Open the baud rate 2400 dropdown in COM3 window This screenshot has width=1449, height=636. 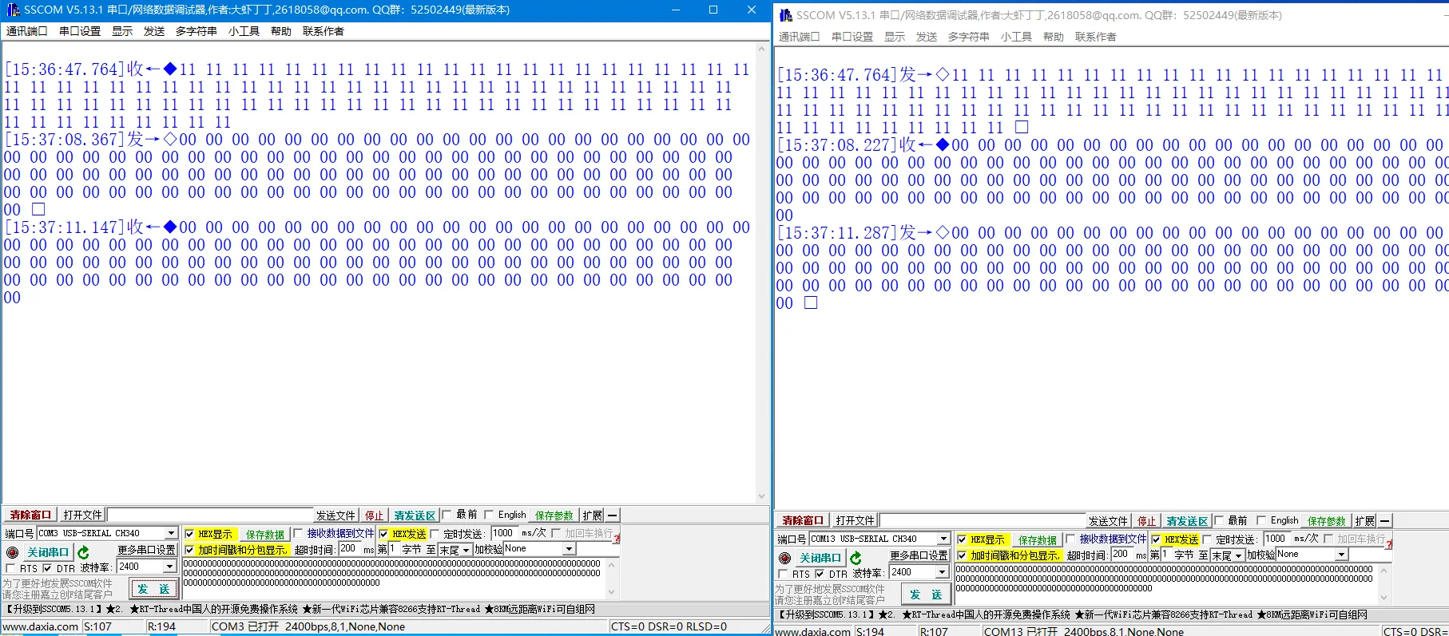click(169, 567)
